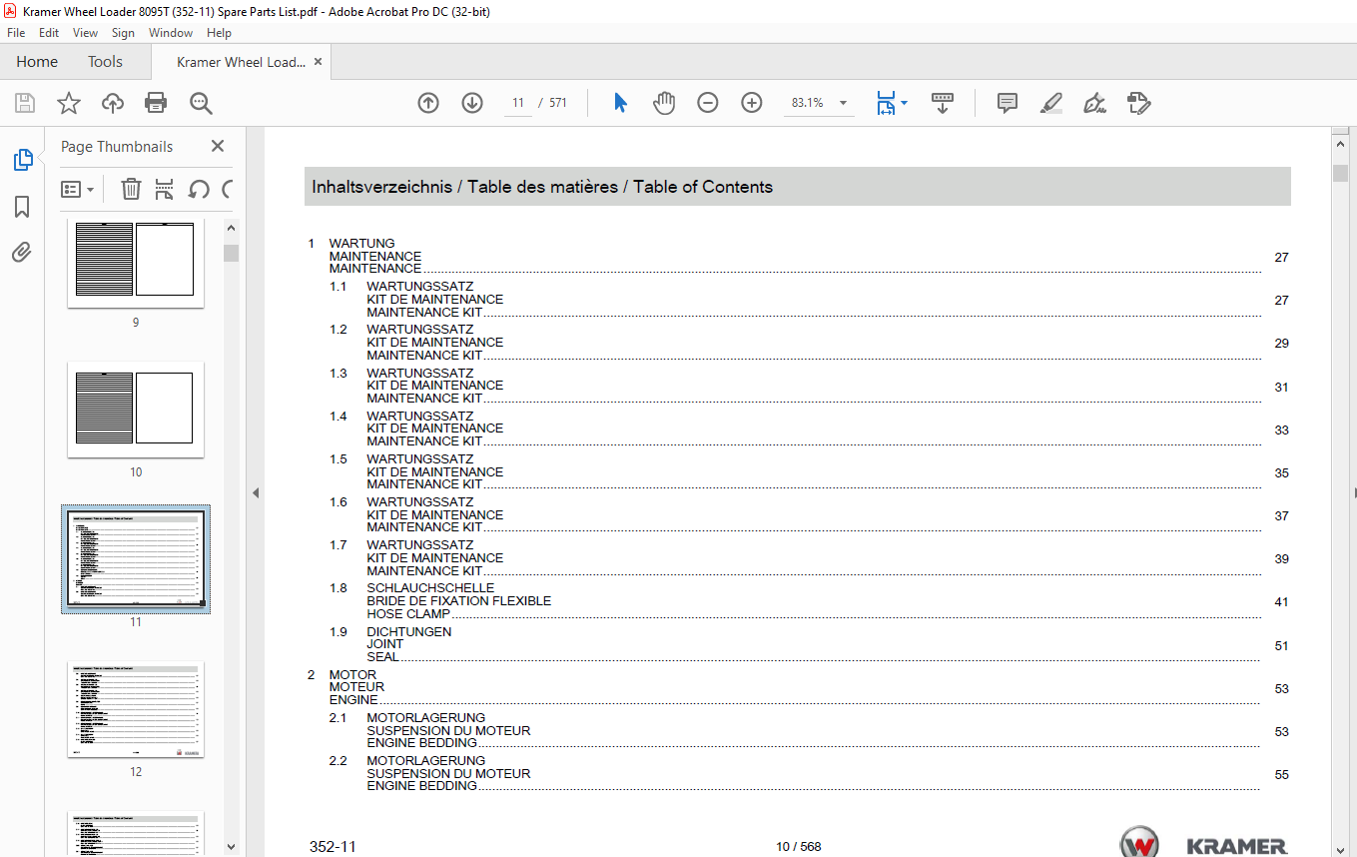Bookmark the file with the star icon

point(68,103)
